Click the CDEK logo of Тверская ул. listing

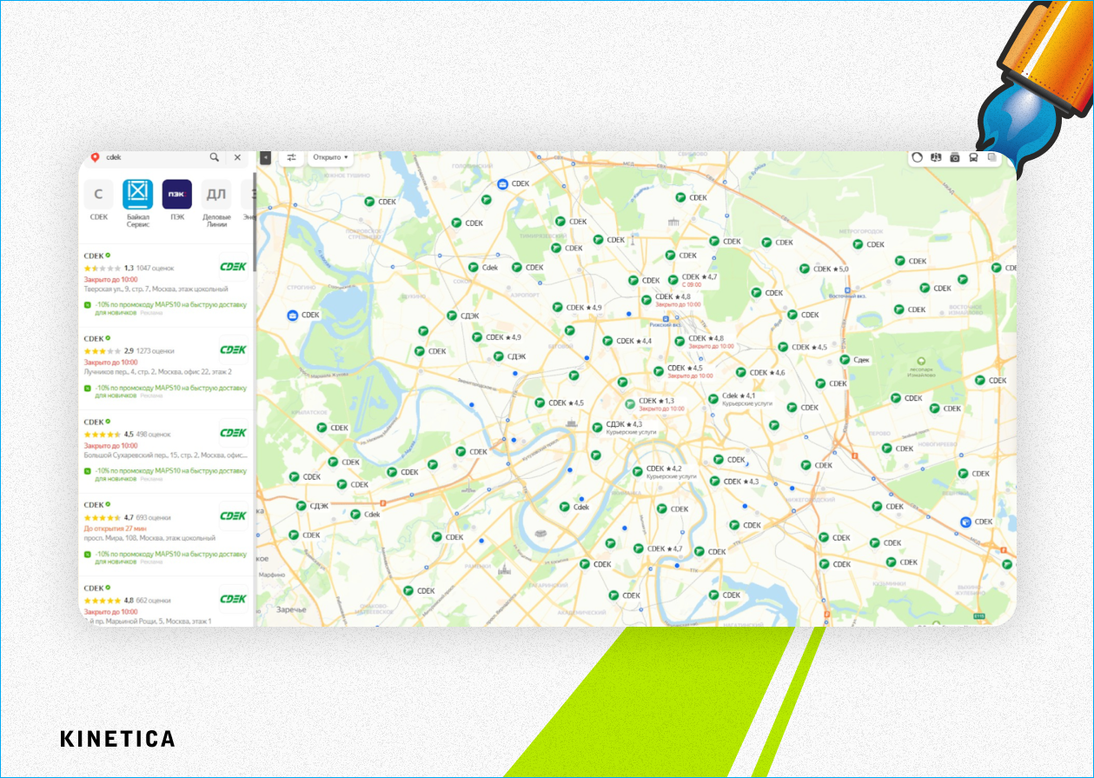pyautogui.click(x=233, y=267)
